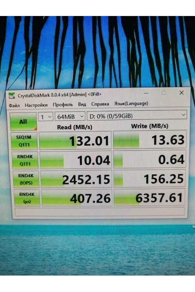Minimize the CrystalDiskMark window
This screenshot has width=195, height=292.
pyautogui.click(x=146, y=93)
